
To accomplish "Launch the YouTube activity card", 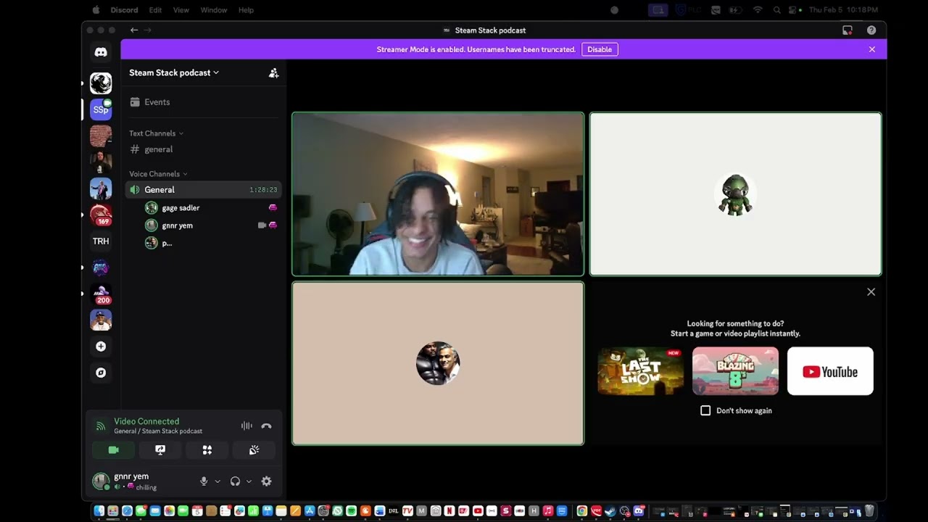I will (830, 371).
